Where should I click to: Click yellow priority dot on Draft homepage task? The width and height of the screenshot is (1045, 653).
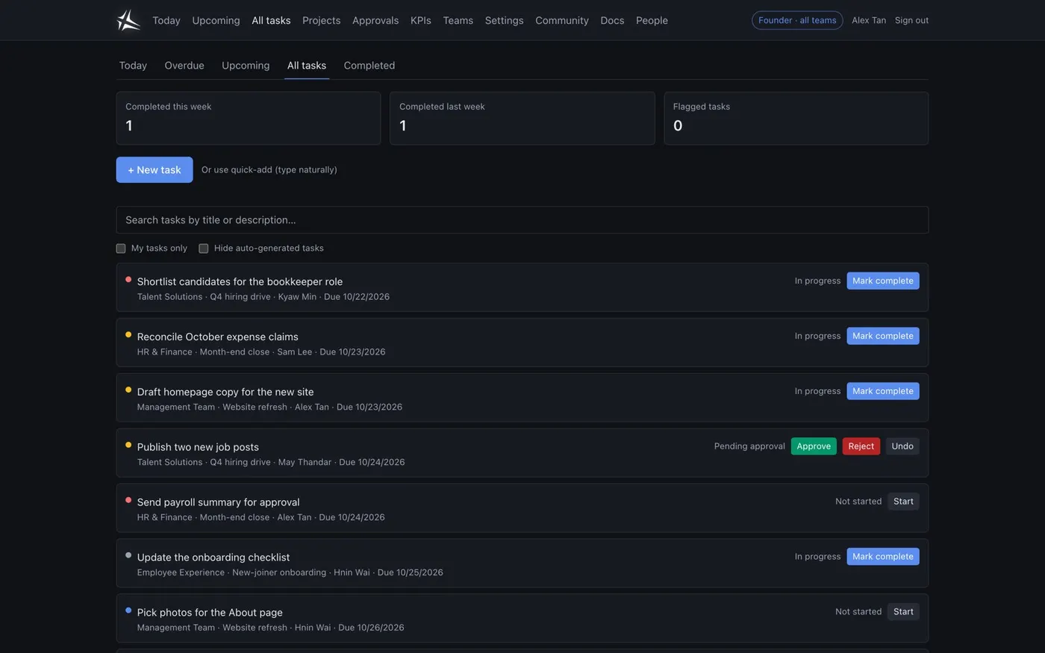tap(128, 390)
